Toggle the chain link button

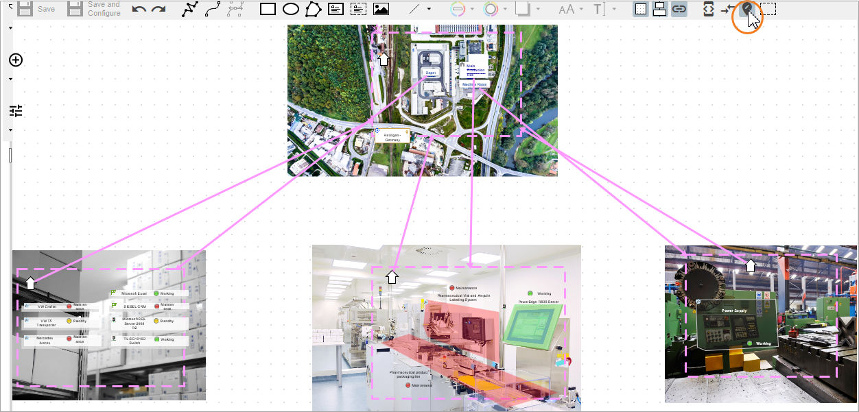[679, 9]
